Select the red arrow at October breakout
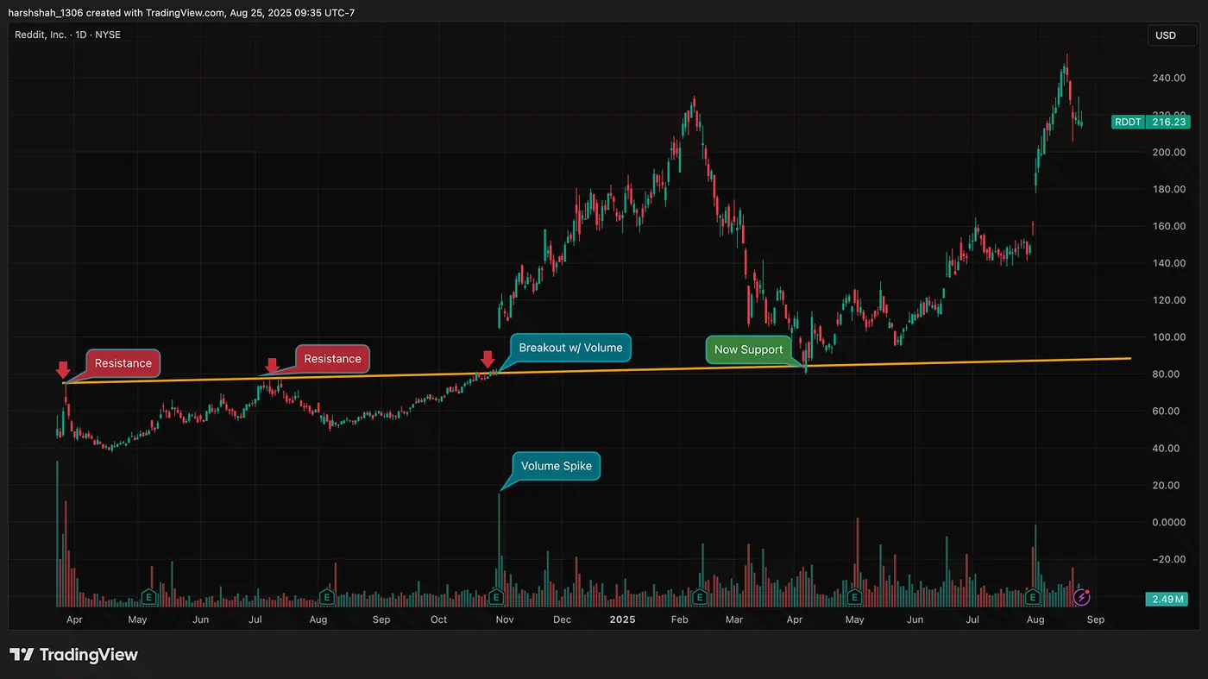 (x=488, y=359)
